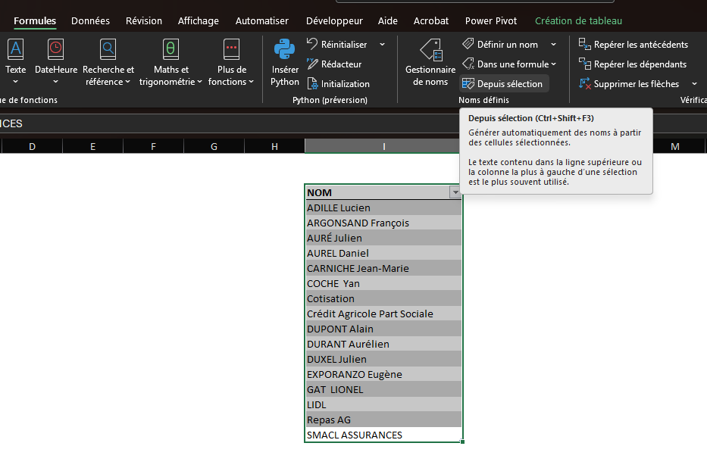The height and width of the screenshot is (468, 707).
Task: Expand the Réinitialiser dropdown arrow
Action: click(x=382, y=45)
